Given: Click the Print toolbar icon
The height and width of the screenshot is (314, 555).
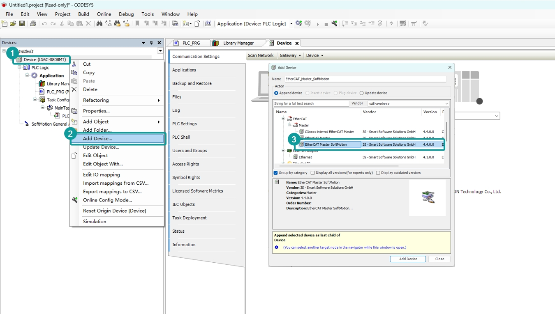Looking at the screenshot, I should [x=33, y=24].
